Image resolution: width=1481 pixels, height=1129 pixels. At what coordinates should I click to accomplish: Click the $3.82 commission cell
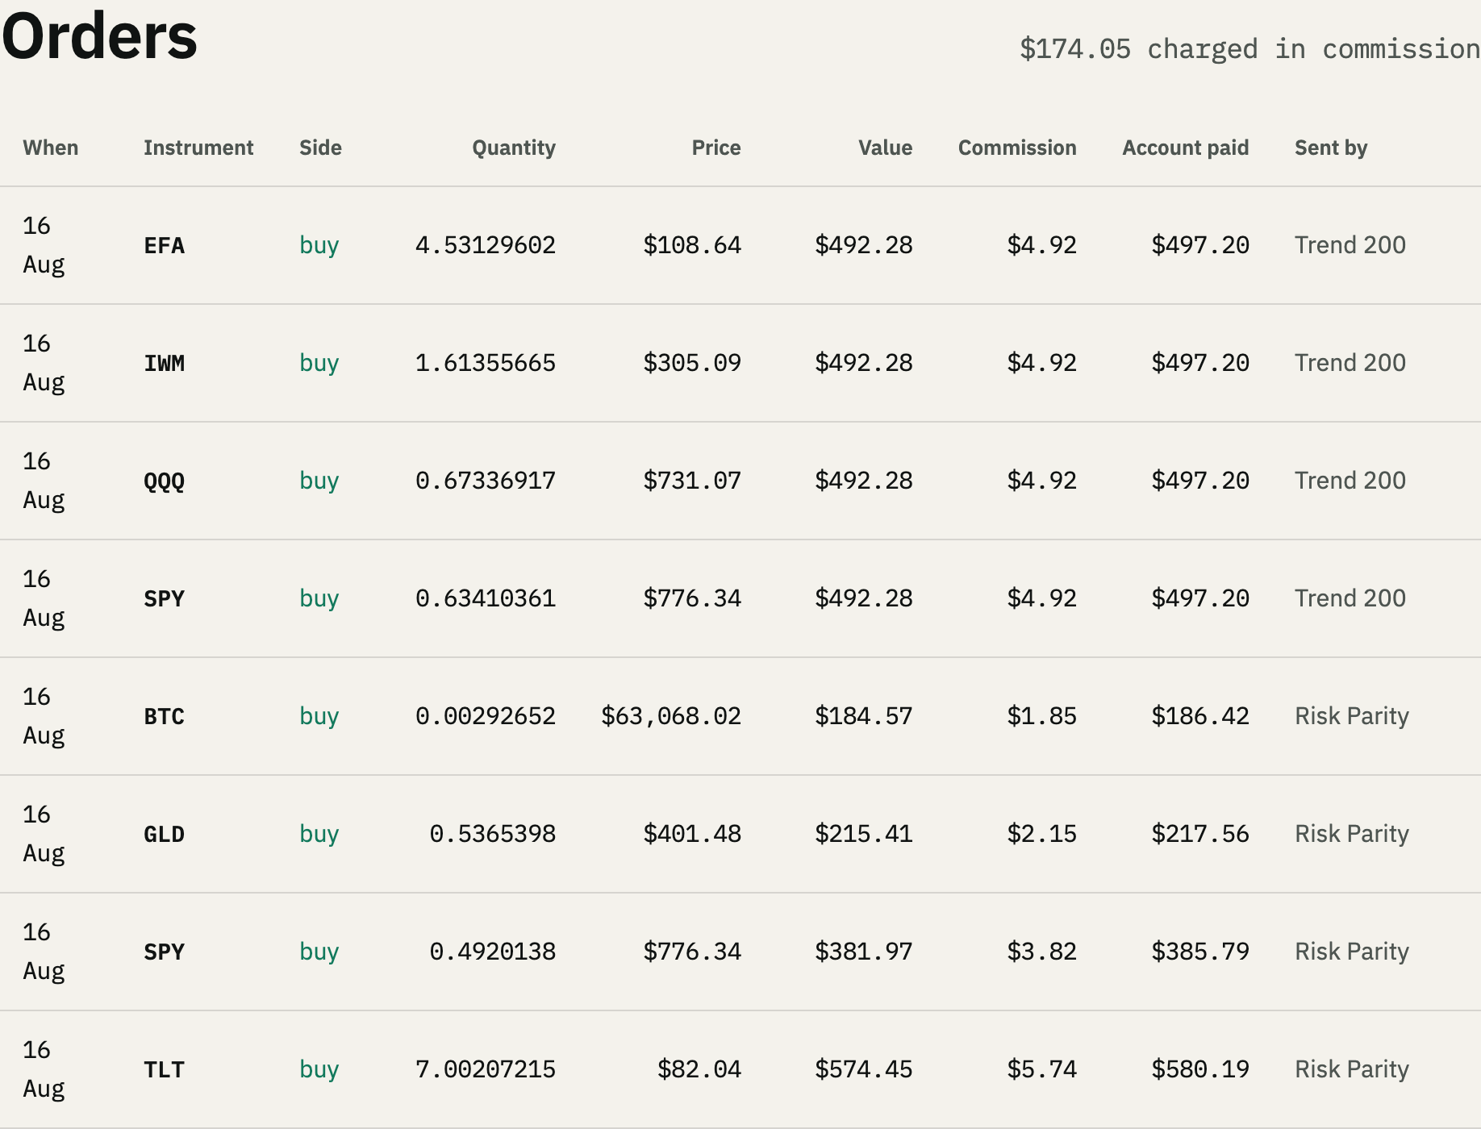pos(1042,952)
